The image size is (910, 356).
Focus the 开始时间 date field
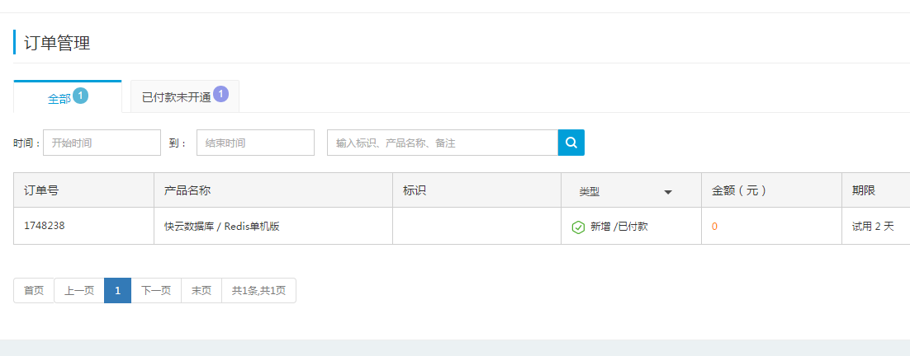102,143
